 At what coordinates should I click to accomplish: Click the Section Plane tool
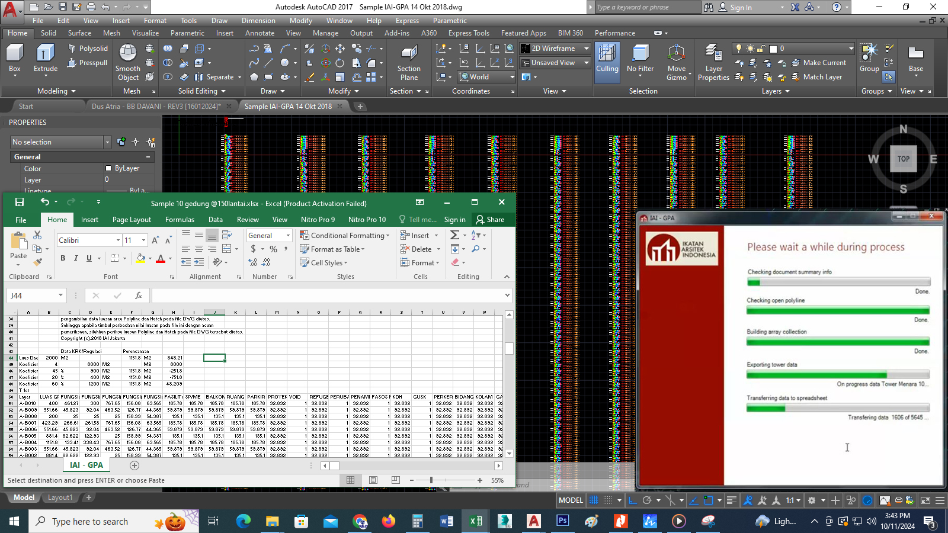(409, 61)
